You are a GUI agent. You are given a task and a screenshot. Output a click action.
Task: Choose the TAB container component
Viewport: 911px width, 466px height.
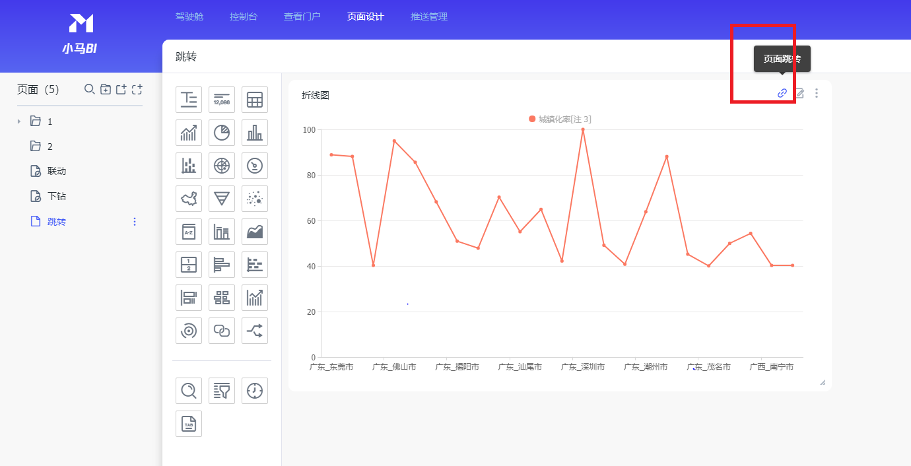click(189, 424)
